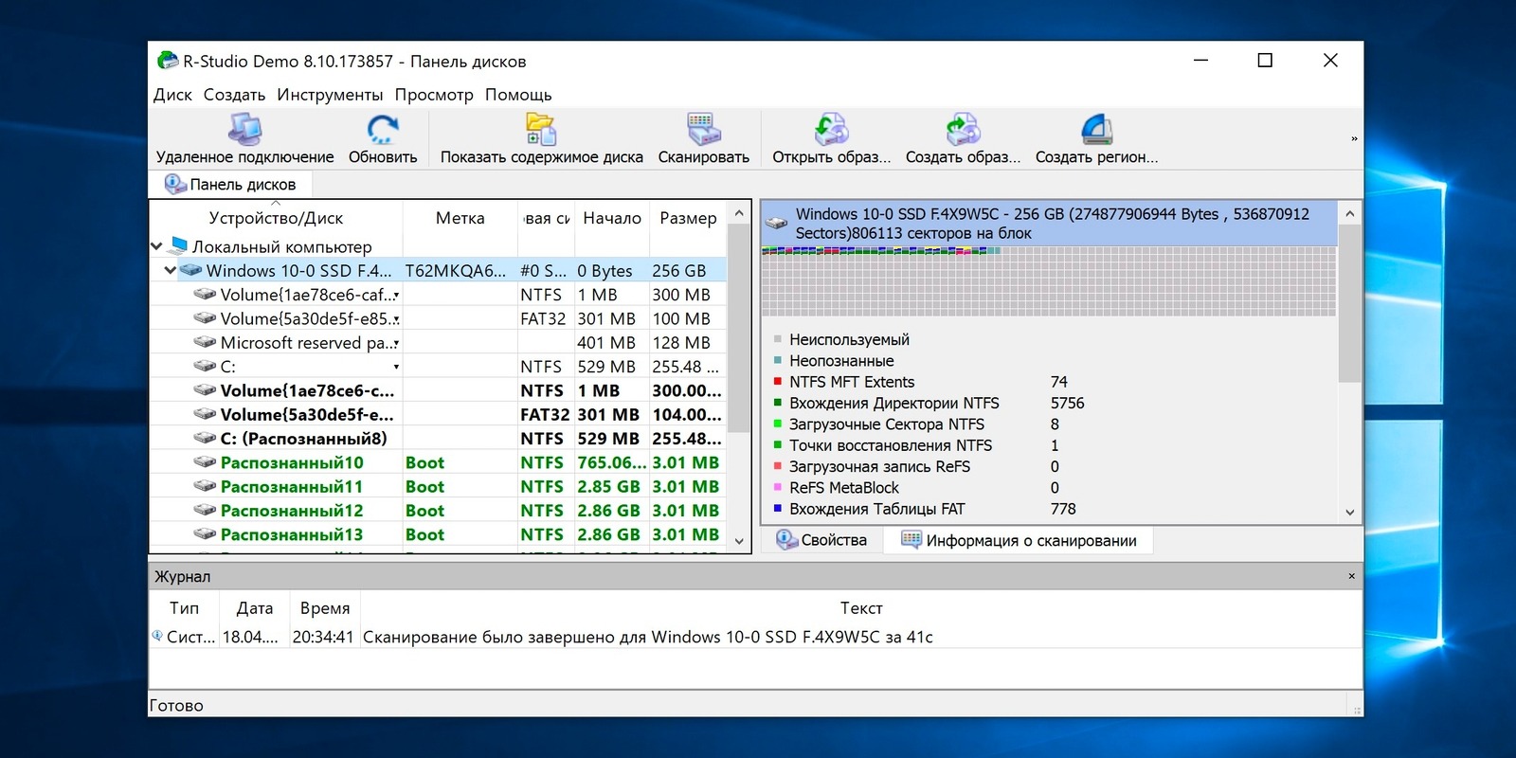Collapse the Windows 10-0 SSD disk node
This screenshot has width=1516, height=758.
click(171, 271)
